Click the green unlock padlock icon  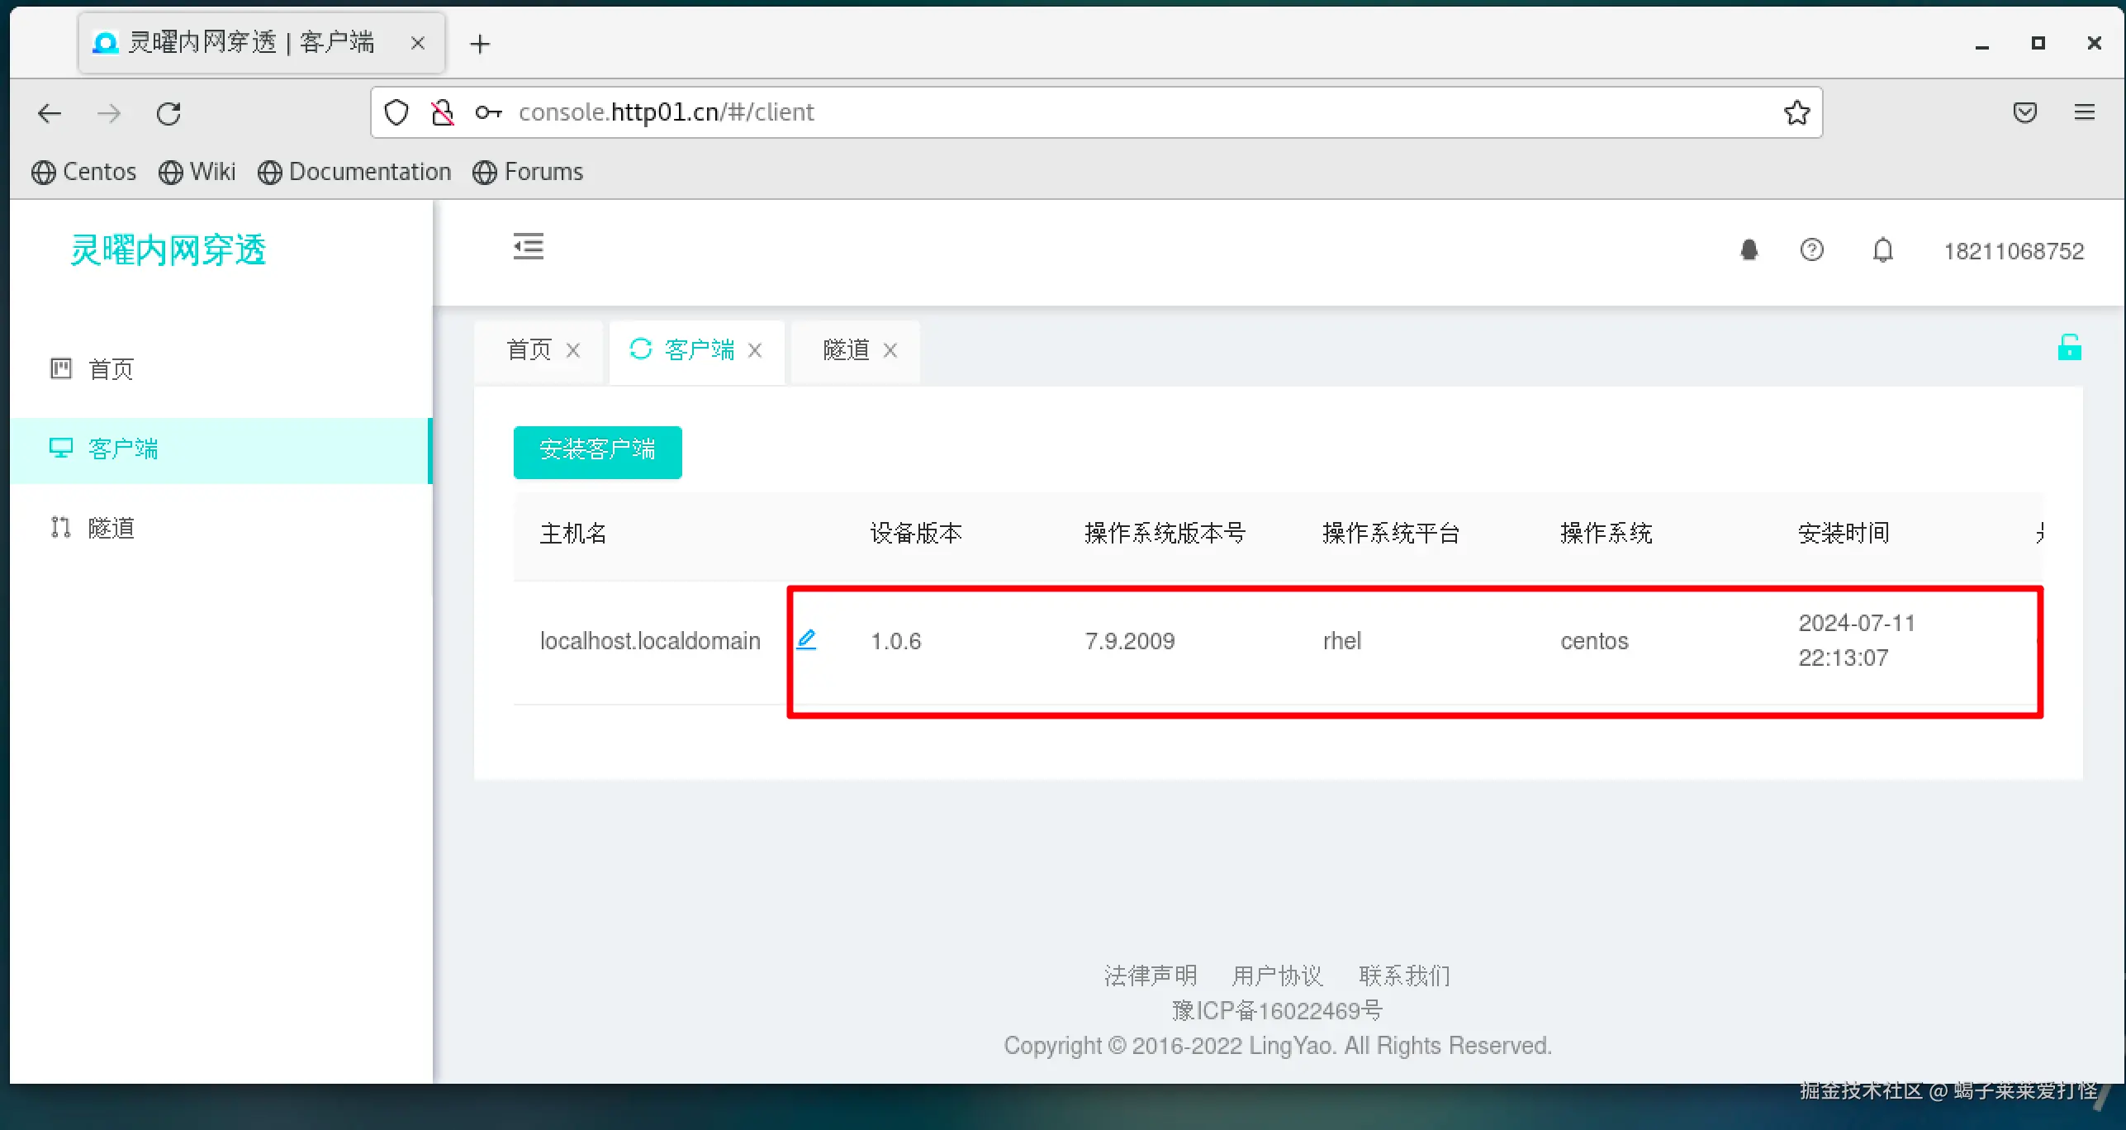tap(2068, 348)
